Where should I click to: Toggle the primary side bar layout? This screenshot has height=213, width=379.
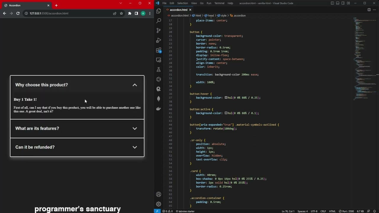[x=332, y=3]
